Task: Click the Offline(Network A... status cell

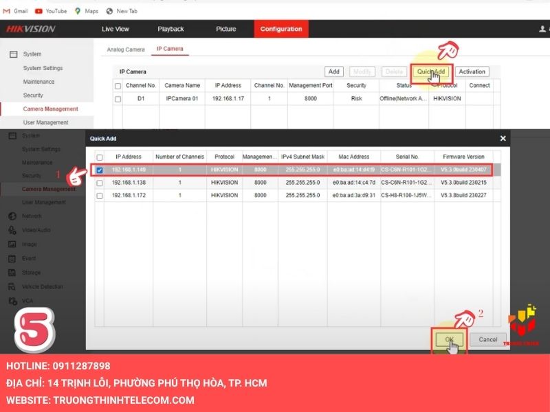Action: tap(404, 99)
